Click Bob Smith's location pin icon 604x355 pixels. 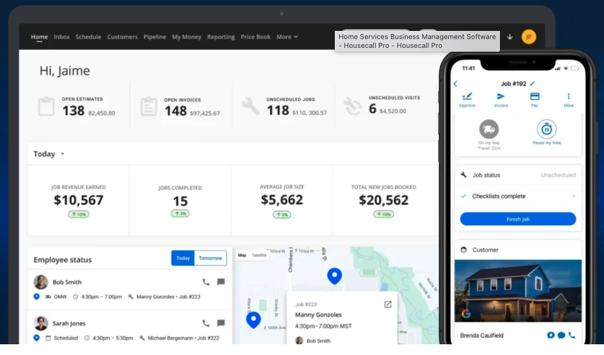click(x=37, y=297)
